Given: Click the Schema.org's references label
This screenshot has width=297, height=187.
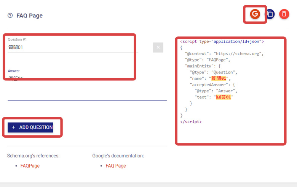Looking at the screenshot, I should point(33,156).
